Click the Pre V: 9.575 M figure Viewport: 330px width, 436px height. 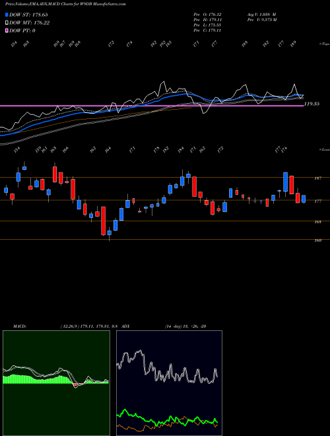[262, 20]
